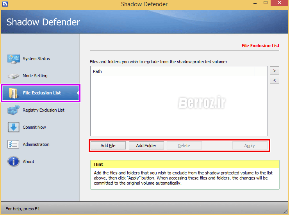Minimize the Shadow Defender window
The image size is (289, 215).
pyautogui.click(x=255, y=3)
